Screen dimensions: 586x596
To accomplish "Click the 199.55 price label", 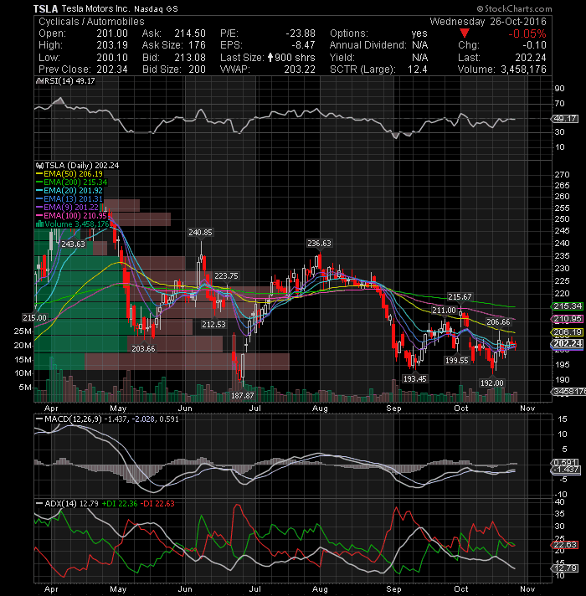I will (457, 360).
